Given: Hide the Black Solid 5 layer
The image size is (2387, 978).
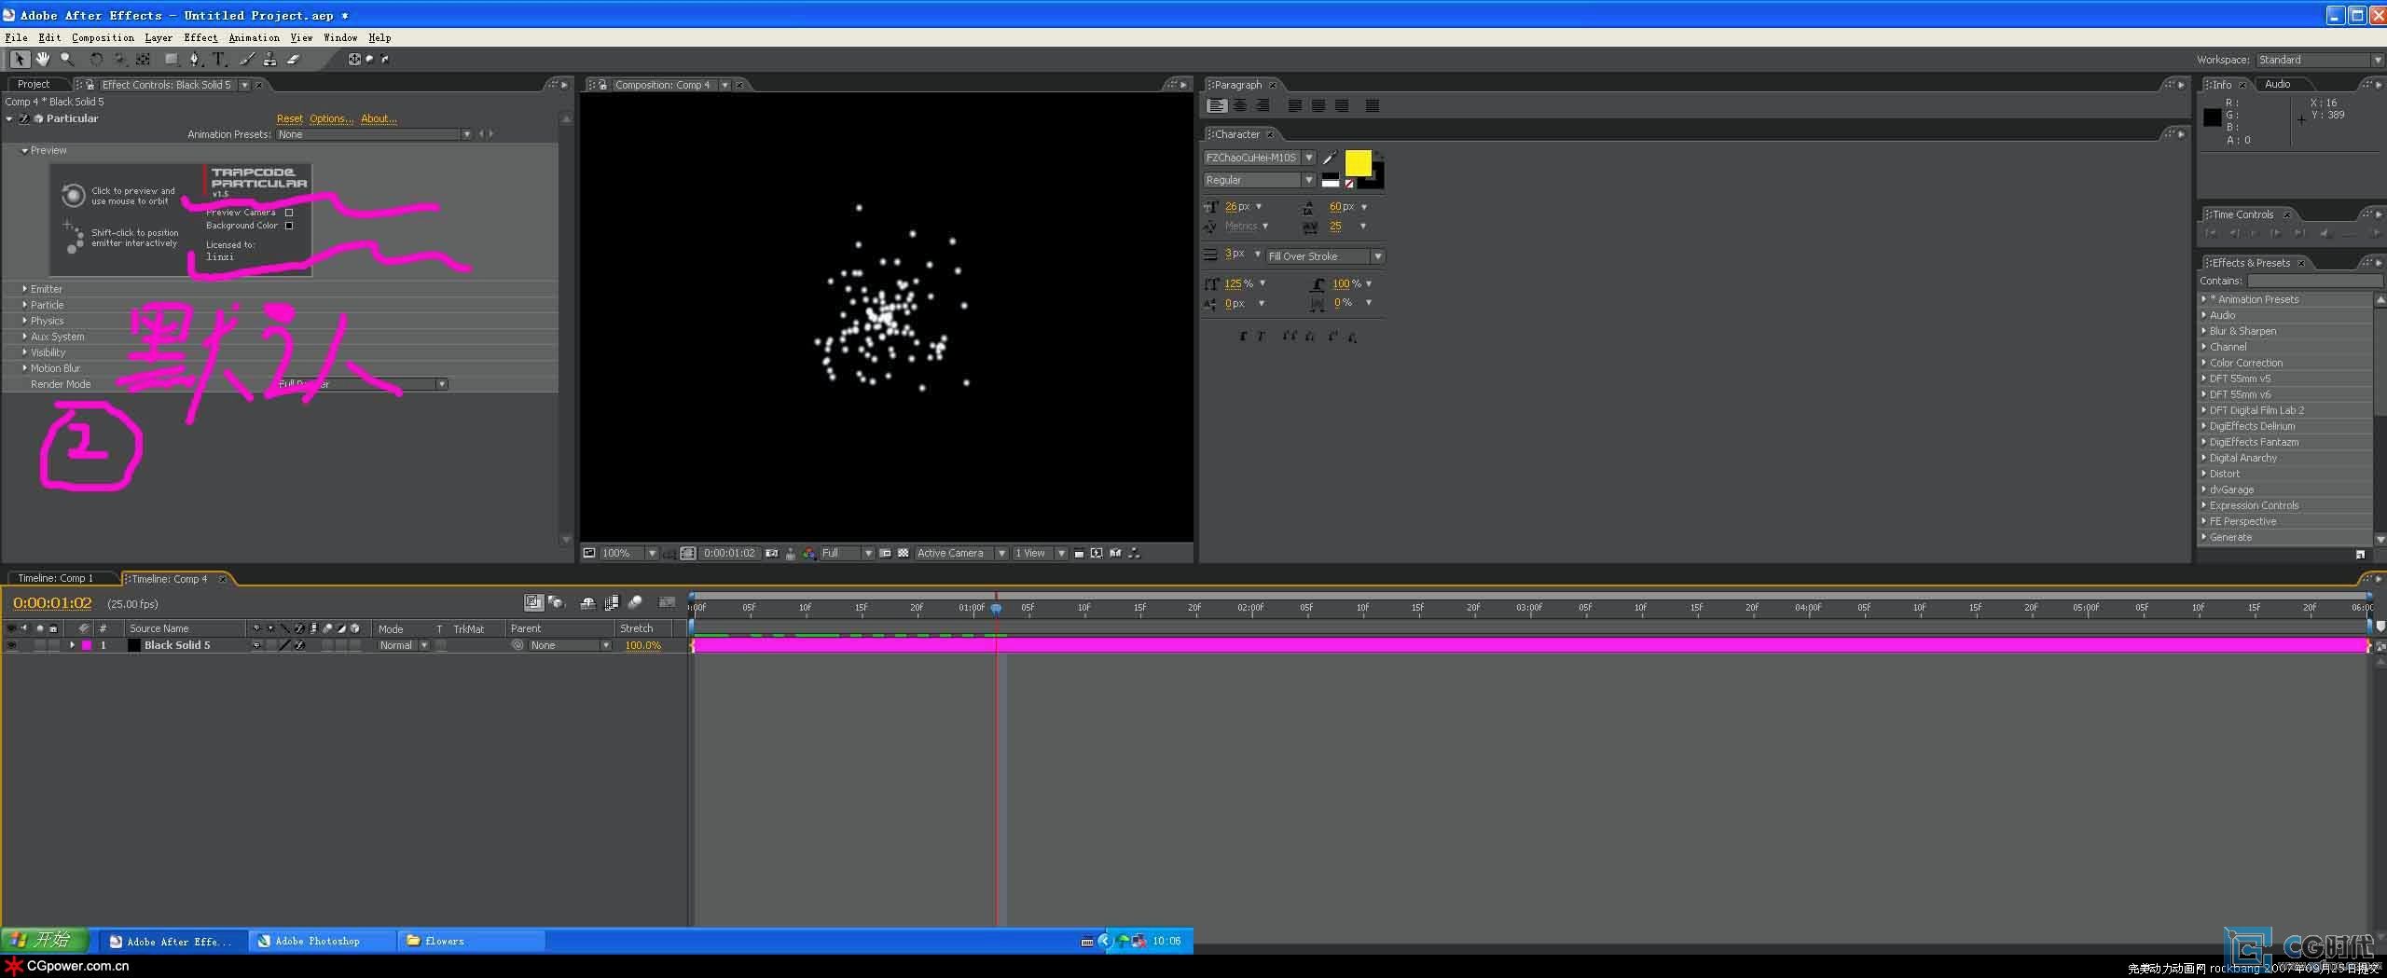Looking at the screenshot, I should (x=12, y=645).
